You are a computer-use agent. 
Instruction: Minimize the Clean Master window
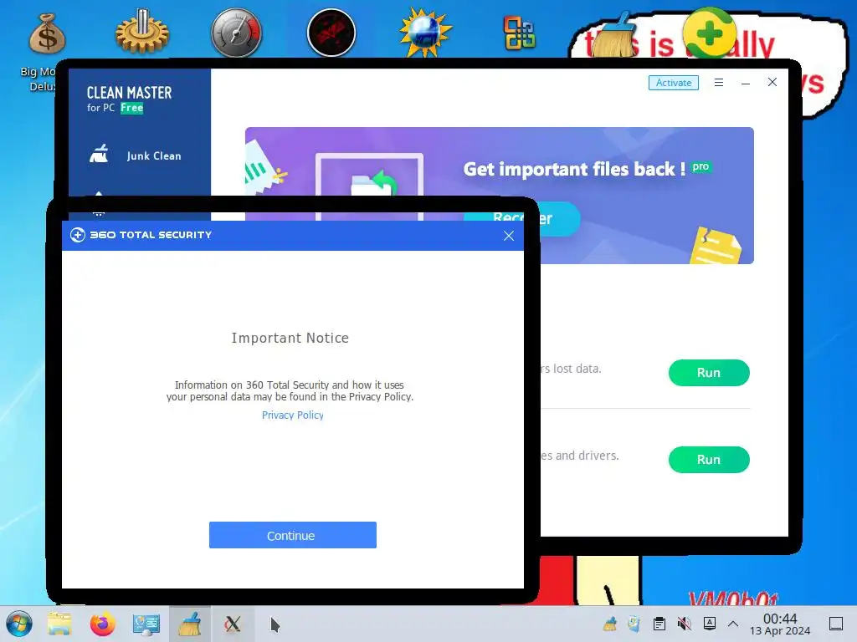[746, 83]
